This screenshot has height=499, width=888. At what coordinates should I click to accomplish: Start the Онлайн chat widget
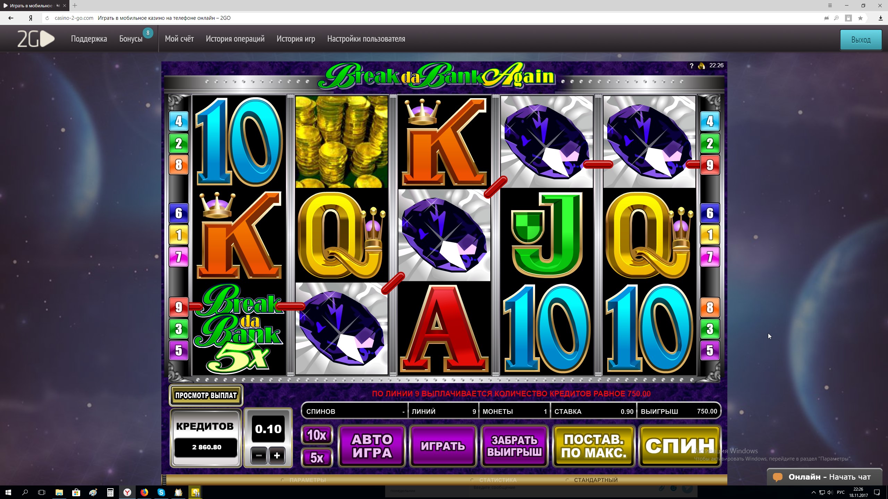point(824,477)
